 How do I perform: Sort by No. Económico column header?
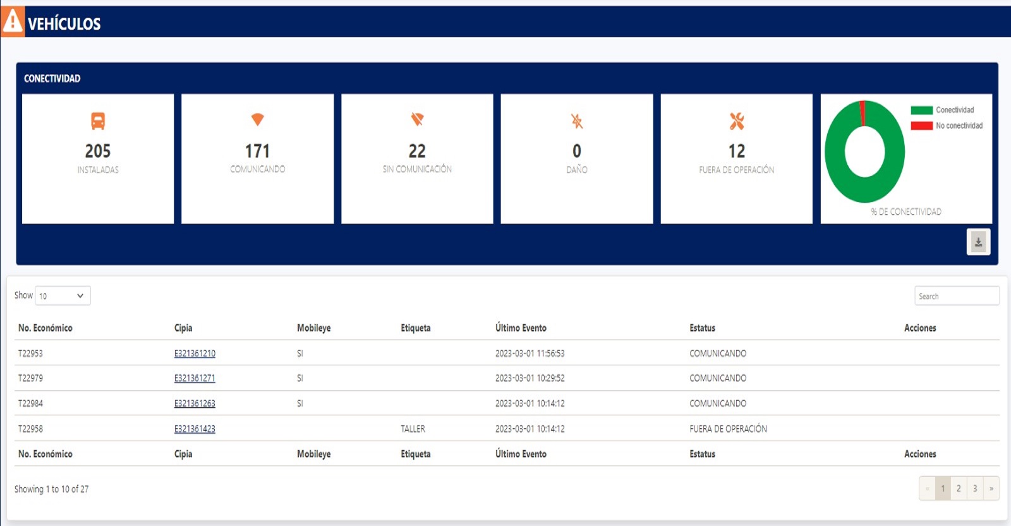click(45, 328)
